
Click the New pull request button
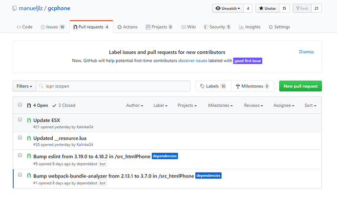[x=300, y=86]
